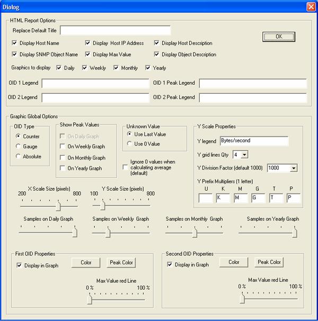Close the Dialog window
318x321 pixels.
[x=311, y=6]
